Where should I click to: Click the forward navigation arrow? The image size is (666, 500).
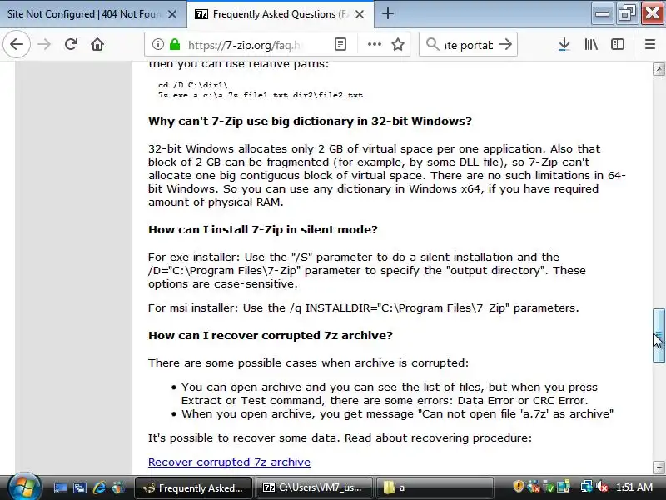coord(44,44)
